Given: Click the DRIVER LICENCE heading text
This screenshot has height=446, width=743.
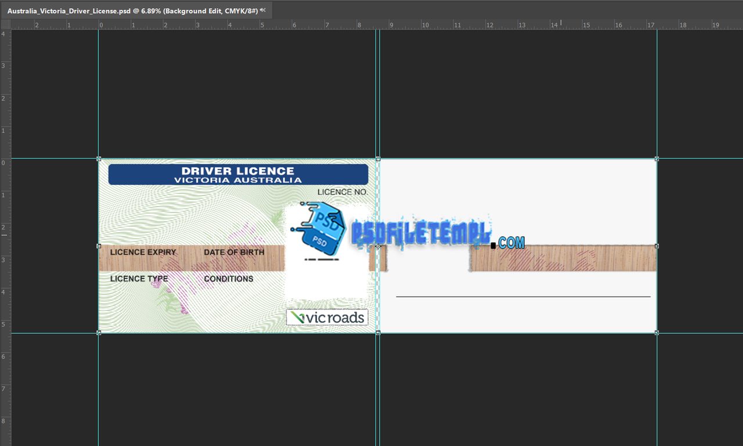Looking at the screenshot, I should click(238, 171).
